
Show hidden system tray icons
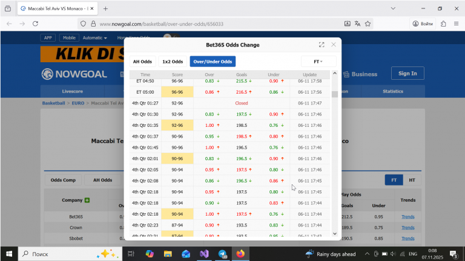click(367, 254)
